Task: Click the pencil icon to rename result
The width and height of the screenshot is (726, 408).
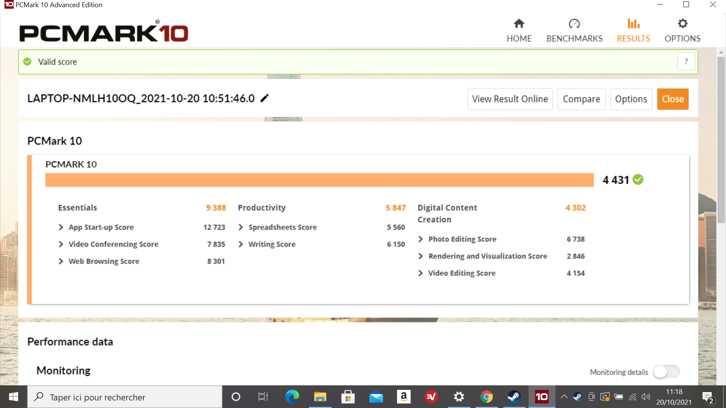Action: (x=265, y=98)
